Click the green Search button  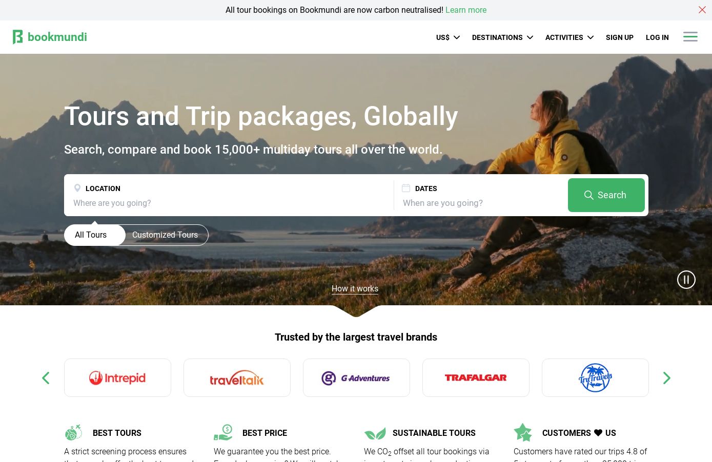pos(606,195)
